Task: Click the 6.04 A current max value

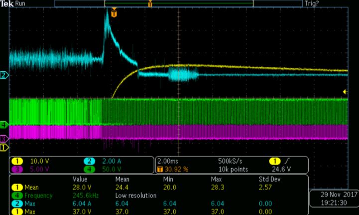Action: point(82,204)
